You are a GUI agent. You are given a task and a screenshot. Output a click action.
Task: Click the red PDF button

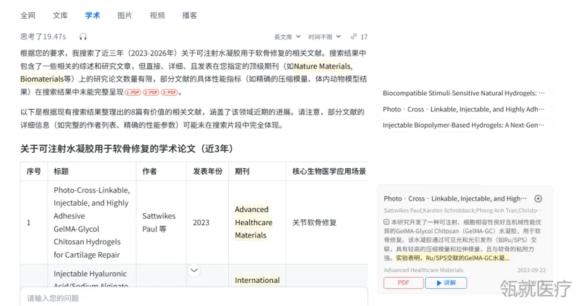coord(404,283)
